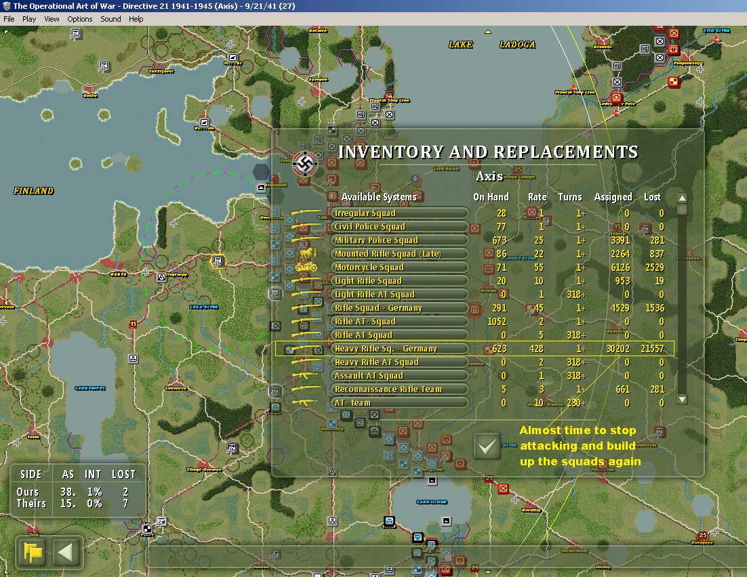Viewport: 747px width, 577px height.
Task: Click the gun icon beside AT- team
Action: (304, 403)
